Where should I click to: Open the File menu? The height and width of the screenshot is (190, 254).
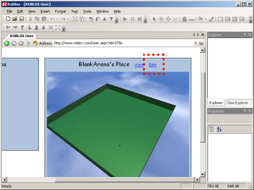pyautogui.click(x=9, y=11)
